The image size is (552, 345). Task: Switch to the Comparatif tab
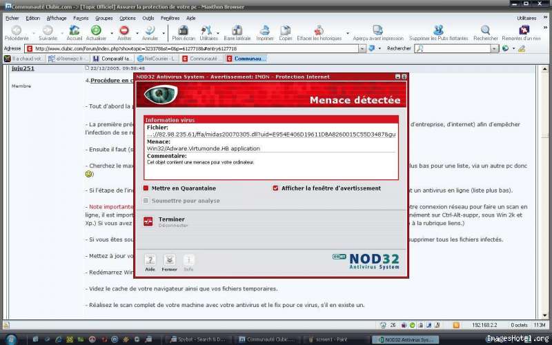112,59
